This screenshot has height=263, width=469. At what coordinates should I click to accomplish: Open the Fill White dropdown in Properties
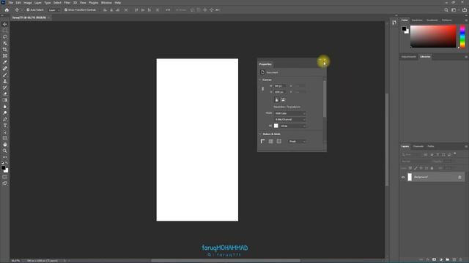(293, 126)
